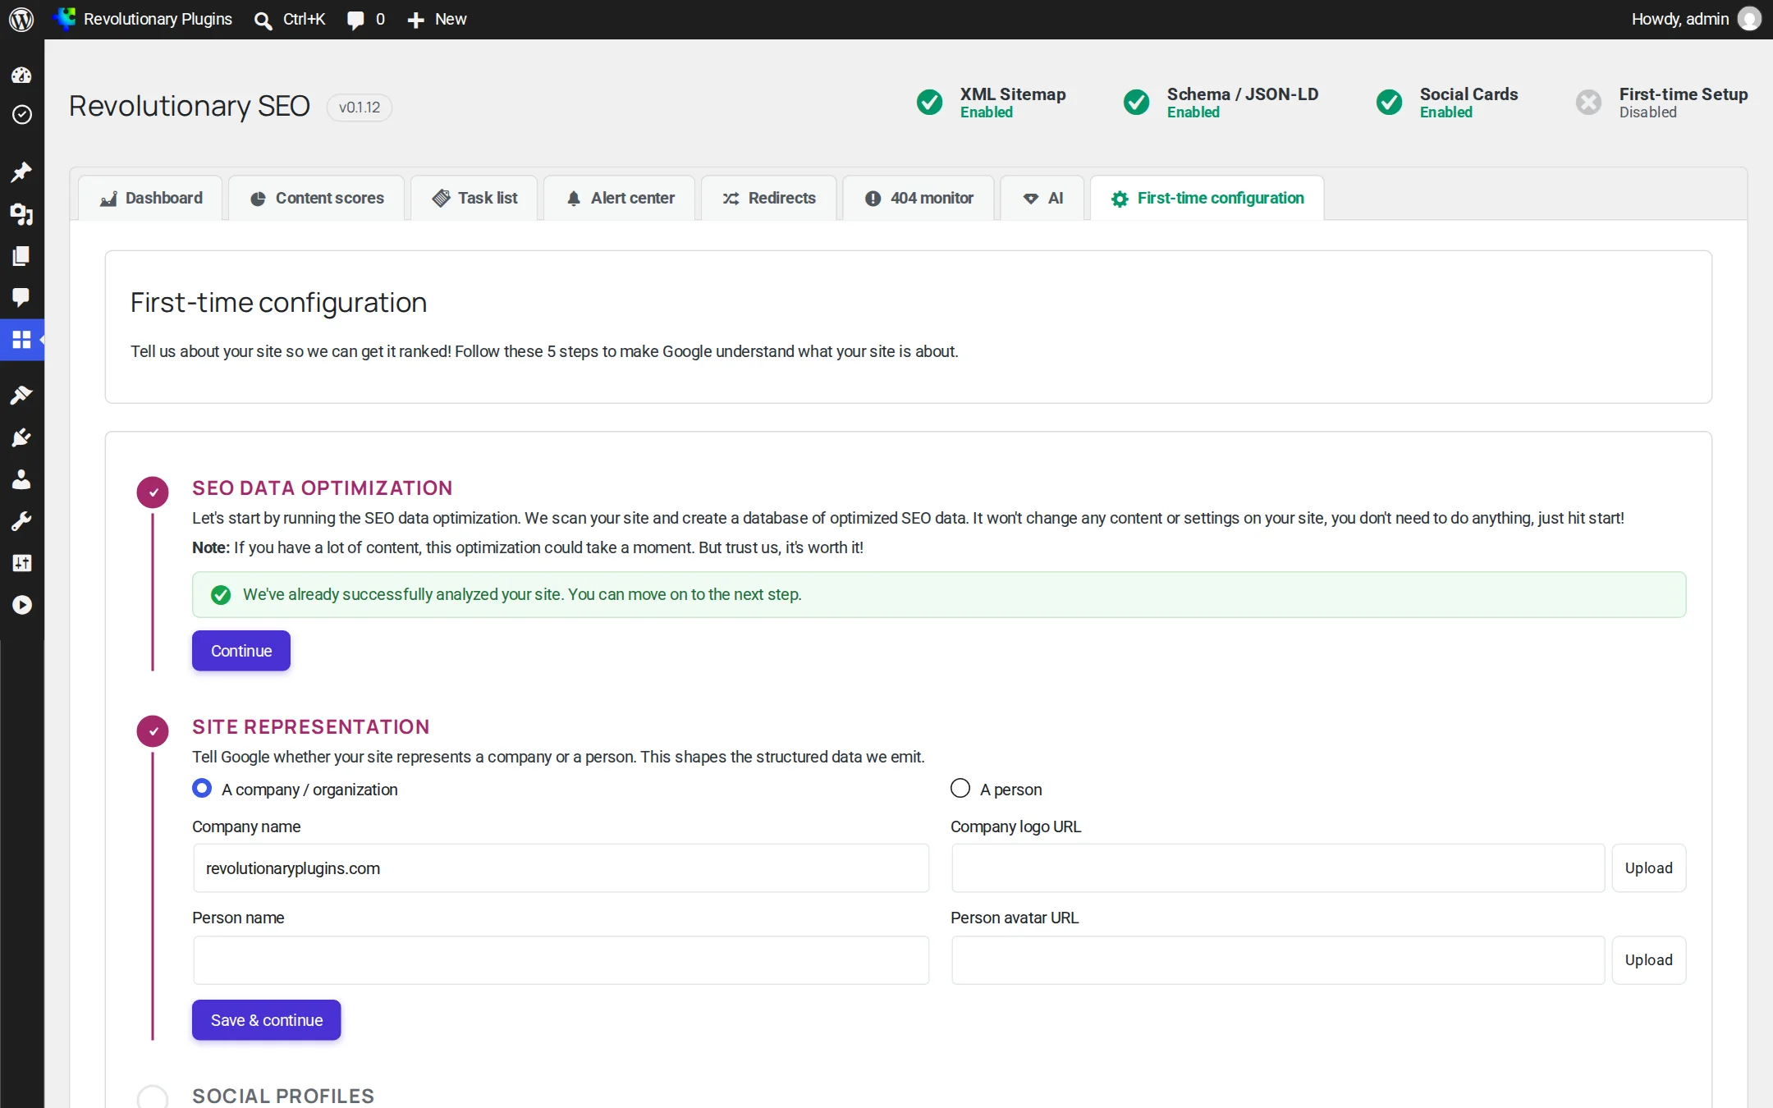1773x1108 pixels.
Task: Open Users sidebar icon
Action: [x=21, y=479]
